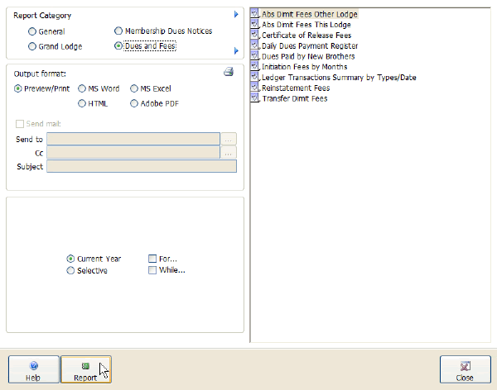
Task: Click icon next to Reinstatement Fees report
Action: pos(255,88)
